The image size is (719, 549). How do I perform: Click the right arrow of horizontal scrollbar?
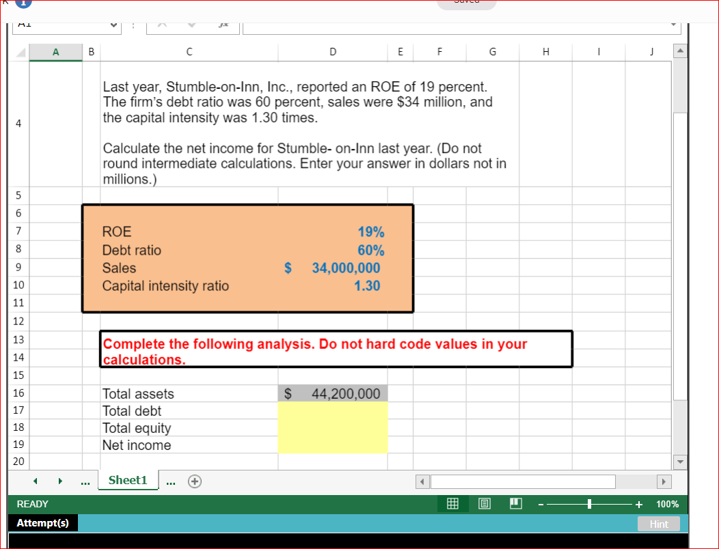pos(664,481)
